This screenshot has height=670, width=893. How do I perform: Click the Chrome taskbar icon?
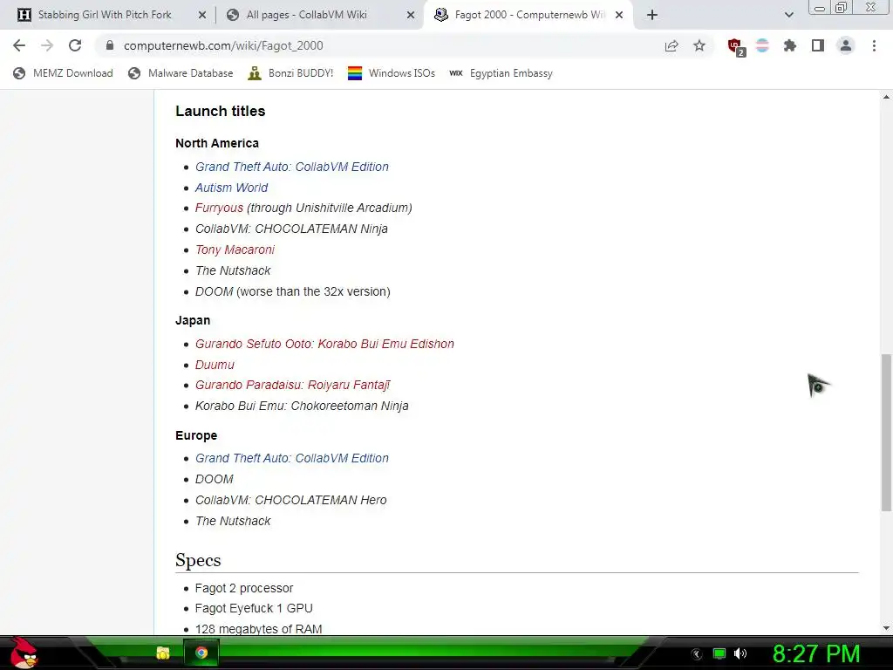click(x=201, y=653)
